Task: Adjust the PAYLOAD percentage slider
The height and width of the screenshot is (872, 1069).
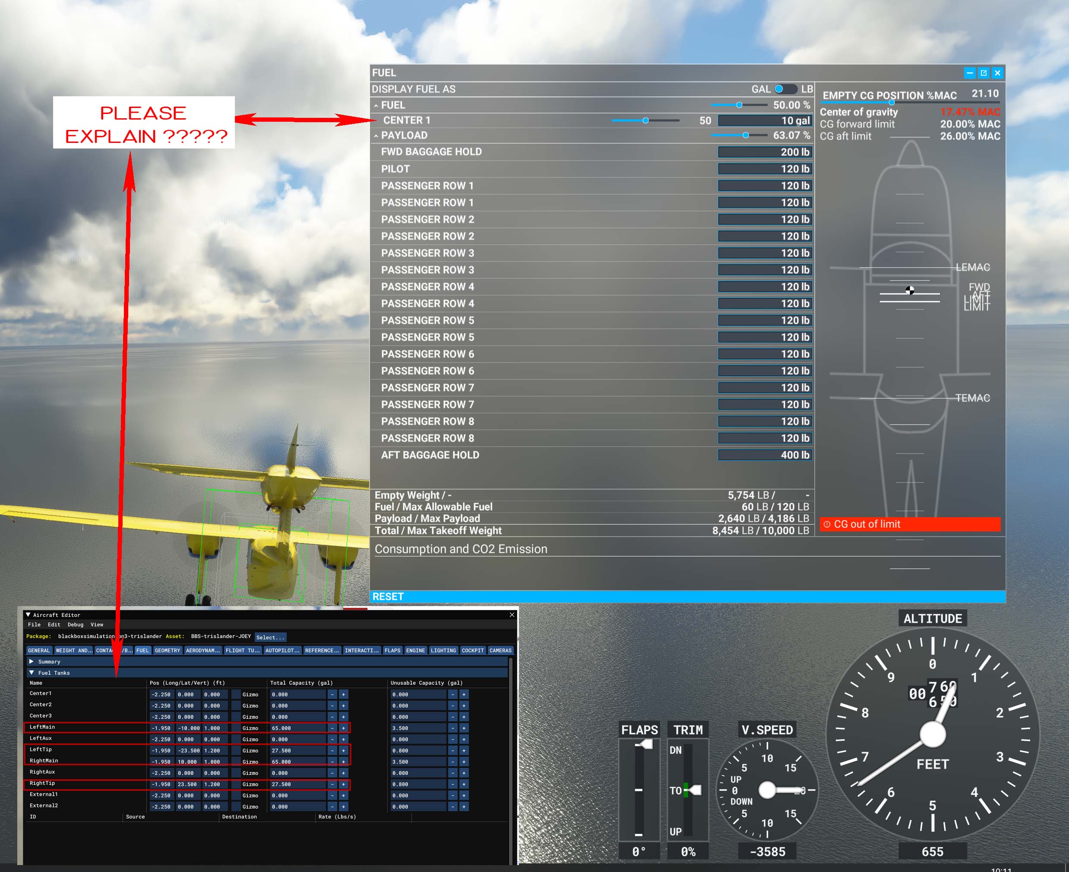Action: click(739, 135)
